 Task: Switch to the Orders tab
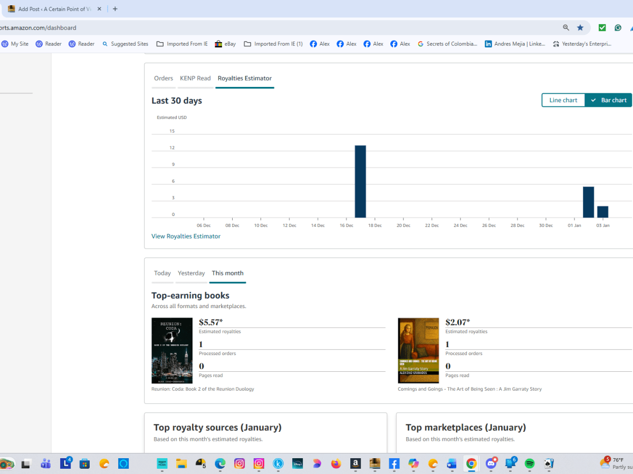(x=164, y=78)
